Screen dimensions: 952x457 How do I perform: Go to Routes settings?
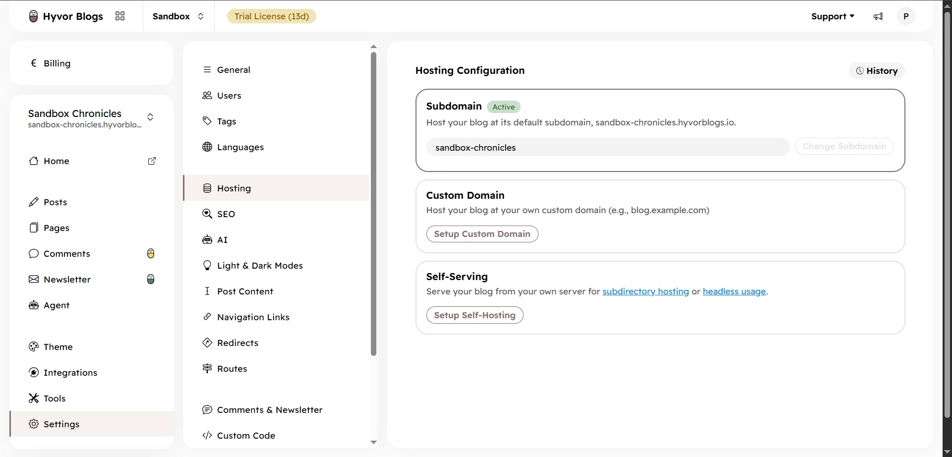(276, 369)
